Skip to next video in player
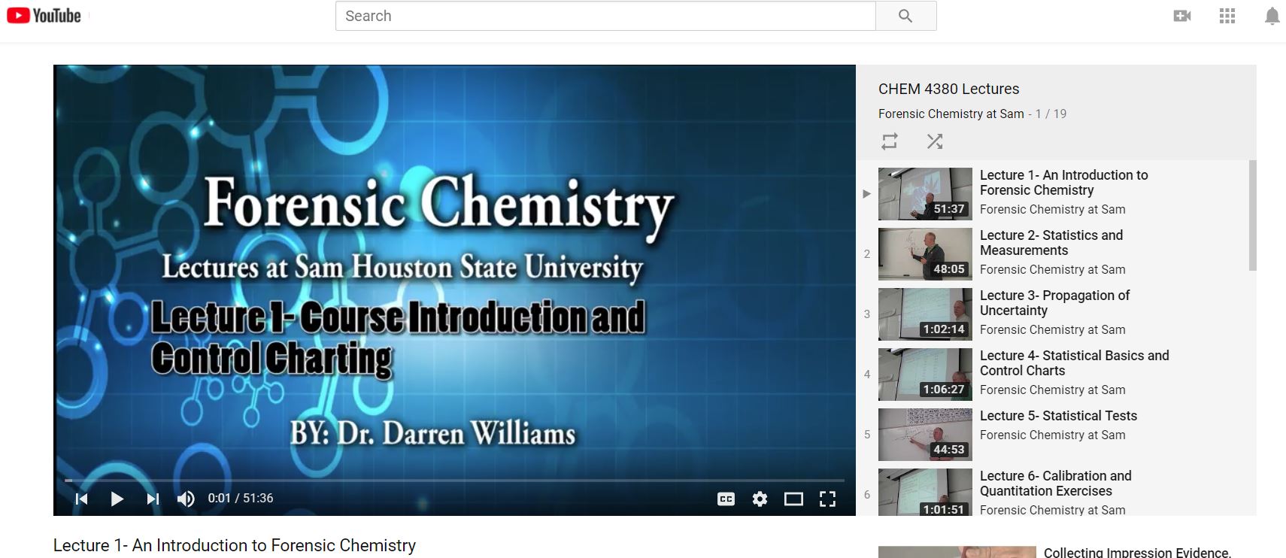This screenshot has height=558, width=1286. (153, 499)
